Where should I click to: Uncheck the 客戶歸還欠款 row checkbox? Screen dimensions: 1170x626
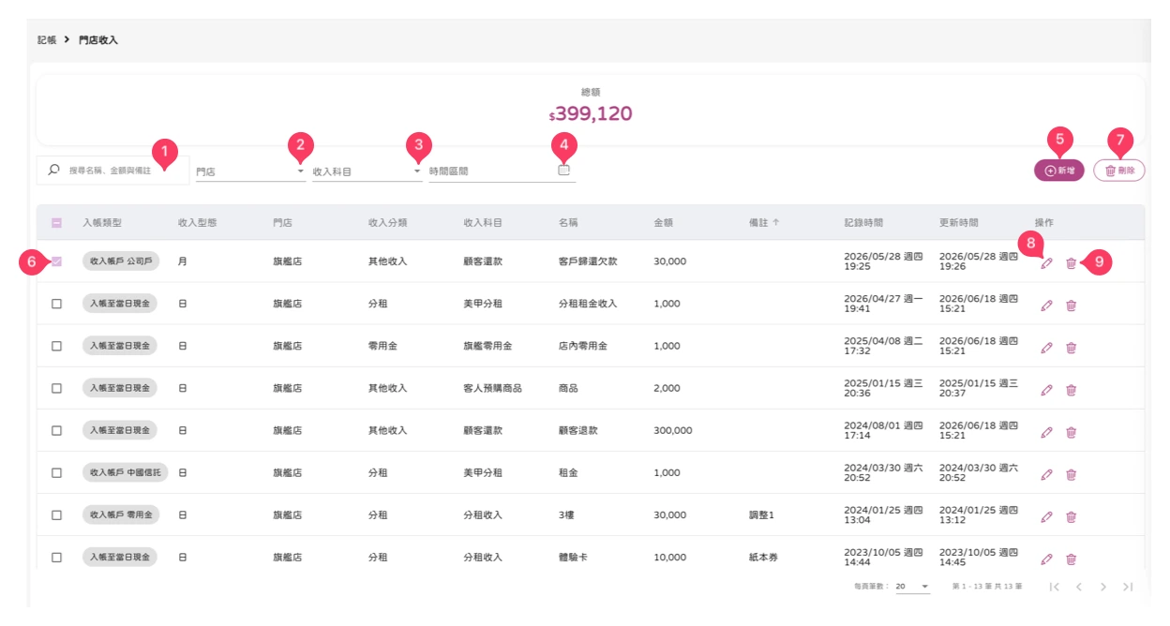56,261
